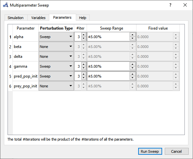Click the beta parameter name cell
This screenshot has width=193, height=159.
click(x=26, y=47)
